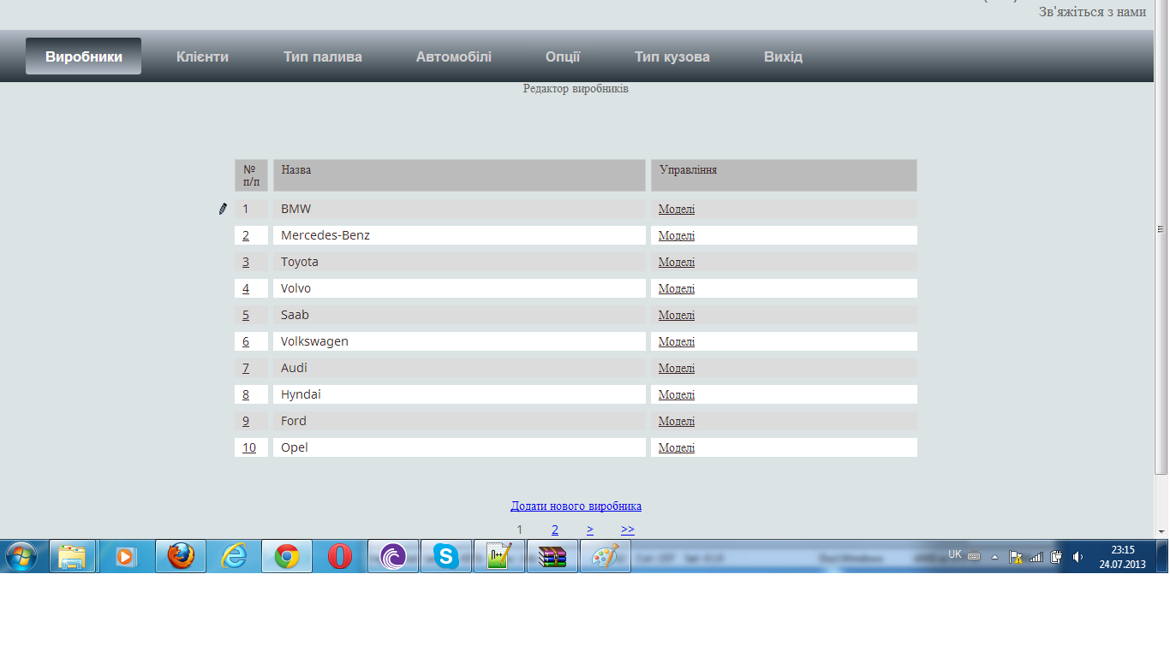Open Моделі link for Volvo

(677, 288)
